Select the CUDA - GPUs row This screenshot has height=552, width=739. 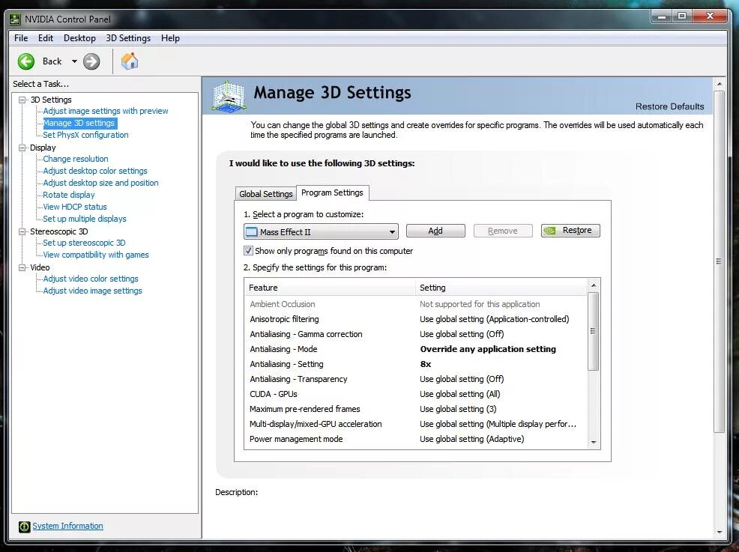pos(416,394)
